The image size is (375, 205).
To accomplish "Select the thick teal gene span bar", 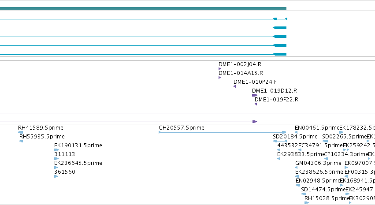I will pyautogui.click(x=143, y=8).
